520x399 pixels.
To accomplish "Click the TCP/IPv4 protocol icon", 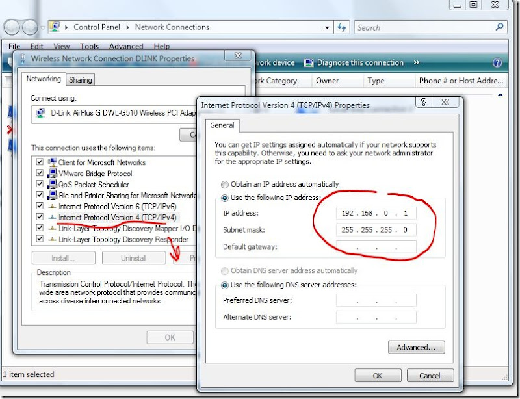I will [x=52, y=218].
